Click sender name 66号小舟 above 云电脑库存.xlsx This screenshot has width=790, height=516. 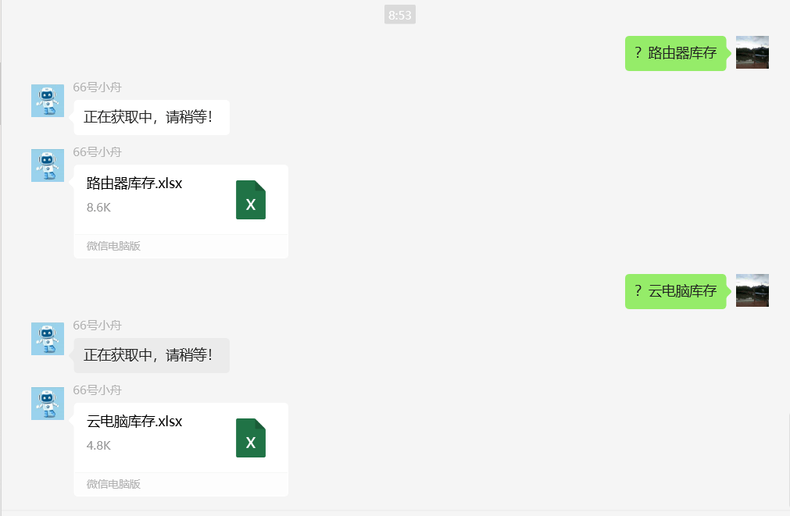pyautogui.click(x=97, y=390)
